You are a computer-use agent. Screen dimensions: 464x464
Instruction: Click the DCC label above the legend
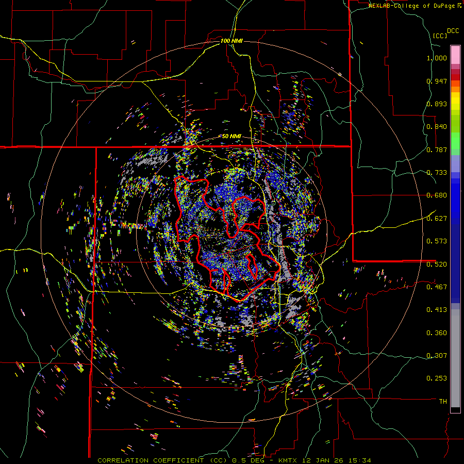pos(453,31)
